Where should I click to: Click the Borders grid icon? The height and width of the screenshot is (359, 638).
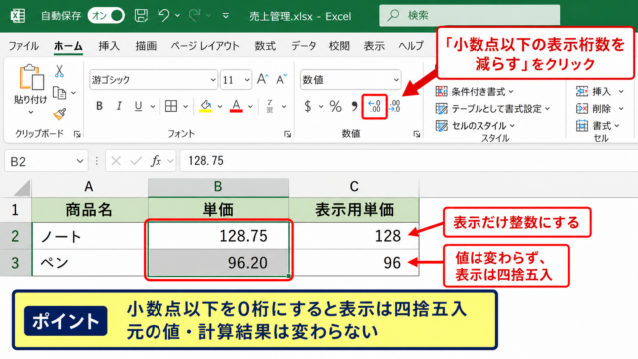click(171, 106)
